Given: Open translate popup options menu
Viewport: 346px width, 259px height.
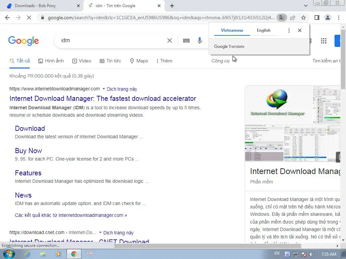Looking at the screenshot, I should pos(289,30).
